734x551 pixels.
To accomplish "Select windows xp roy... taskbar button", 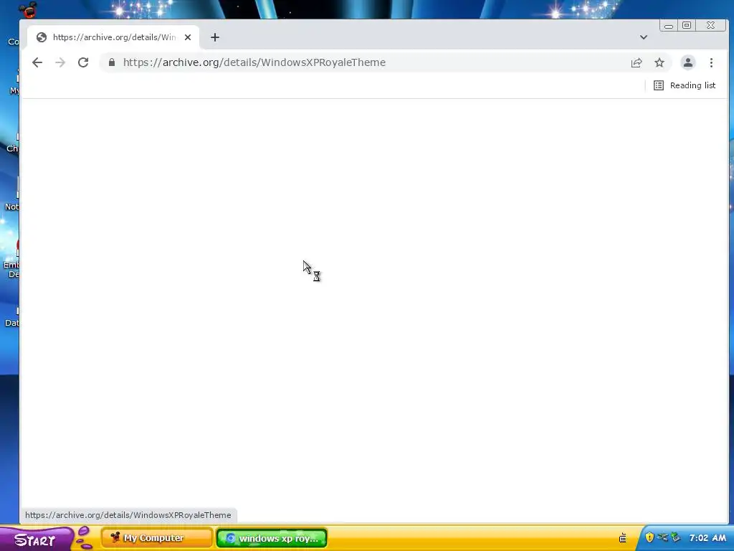I will [272, 538].
